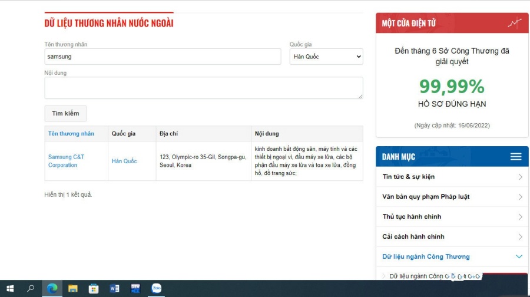Viewport: 530px width, 297px height.
Task: Click the Windows search magnifier icon
Action: click(31, 288)
